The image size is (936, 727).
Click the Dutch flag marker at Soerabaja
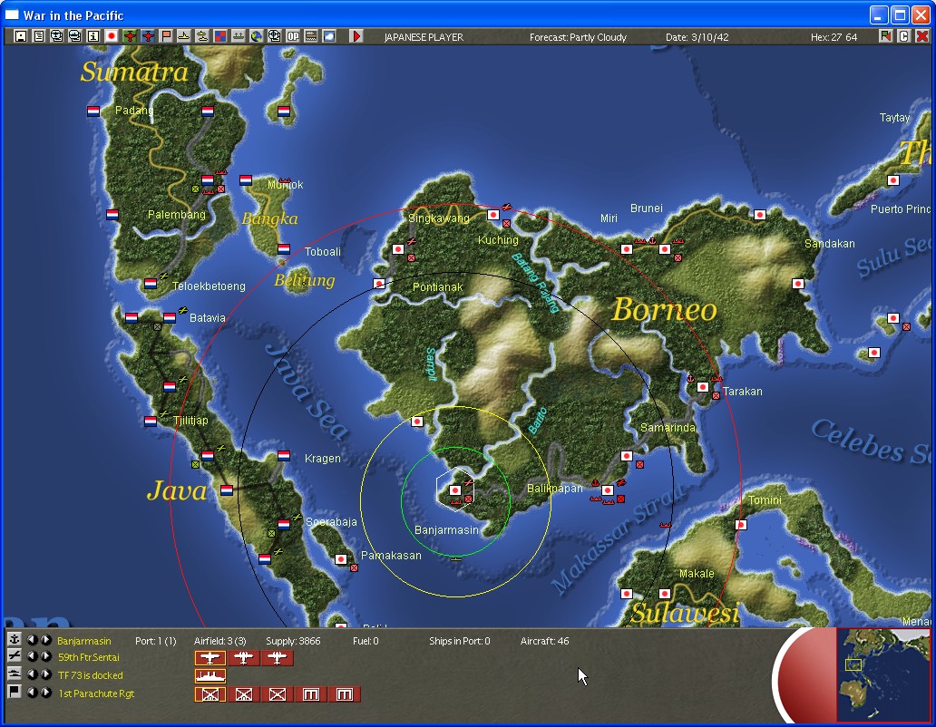[x=284, y=524]
